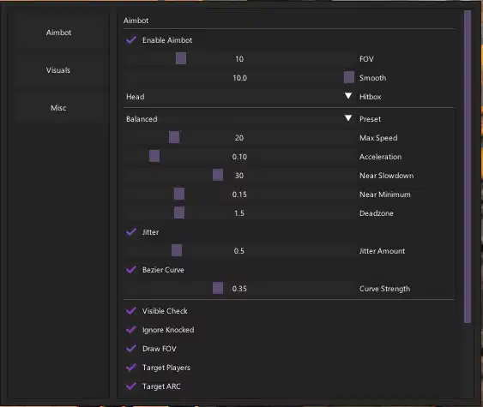The width and height of the screenshot is (483, 407).
Task: Click the Jitter Amount slider handle
Action: (x=177, y=250)
